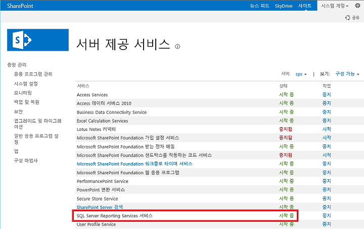Click the 상태 column header

click(284, 86)
